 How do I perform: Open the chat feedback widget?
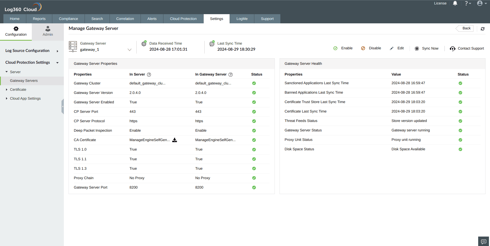(483, 241)
